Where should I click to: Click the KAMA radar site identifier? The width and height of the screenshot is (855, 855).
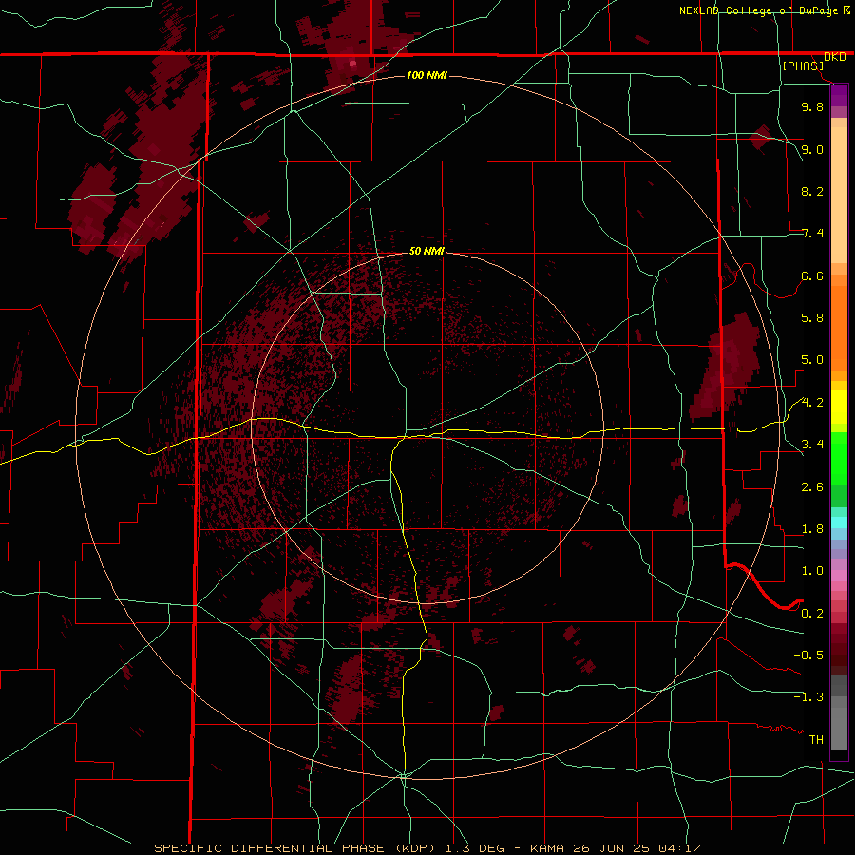[548, 848]
